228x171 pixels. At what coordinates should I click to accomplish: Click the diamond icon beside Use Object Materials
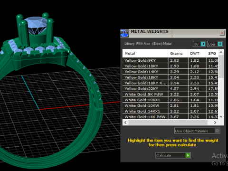[217, 131]
